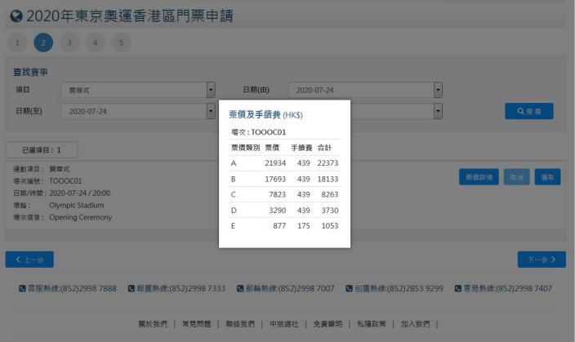Jump to step 3 circle

tap(69, 42)
